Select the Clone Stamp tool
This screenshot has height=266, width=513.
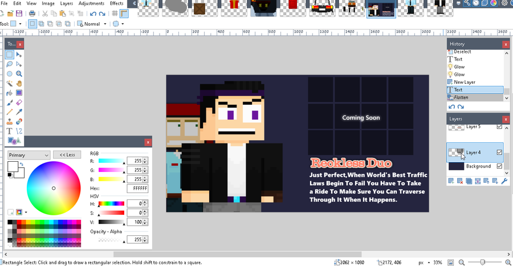tap(10, 122)
